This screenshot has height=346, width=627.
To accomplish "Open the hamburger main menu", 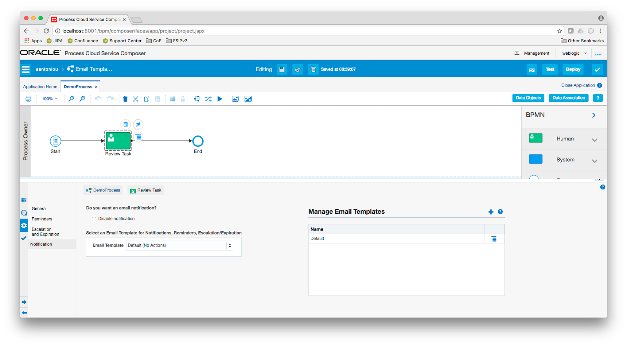I will pos(26,69).
